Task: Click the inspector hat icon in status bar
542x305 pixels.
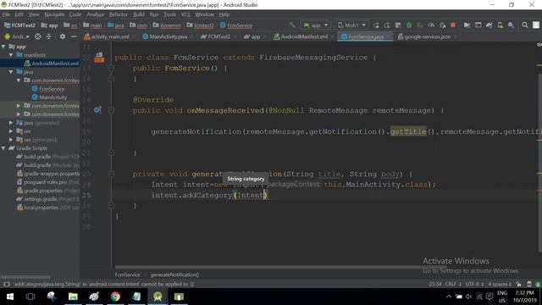Action: click(x=529, y=284)
